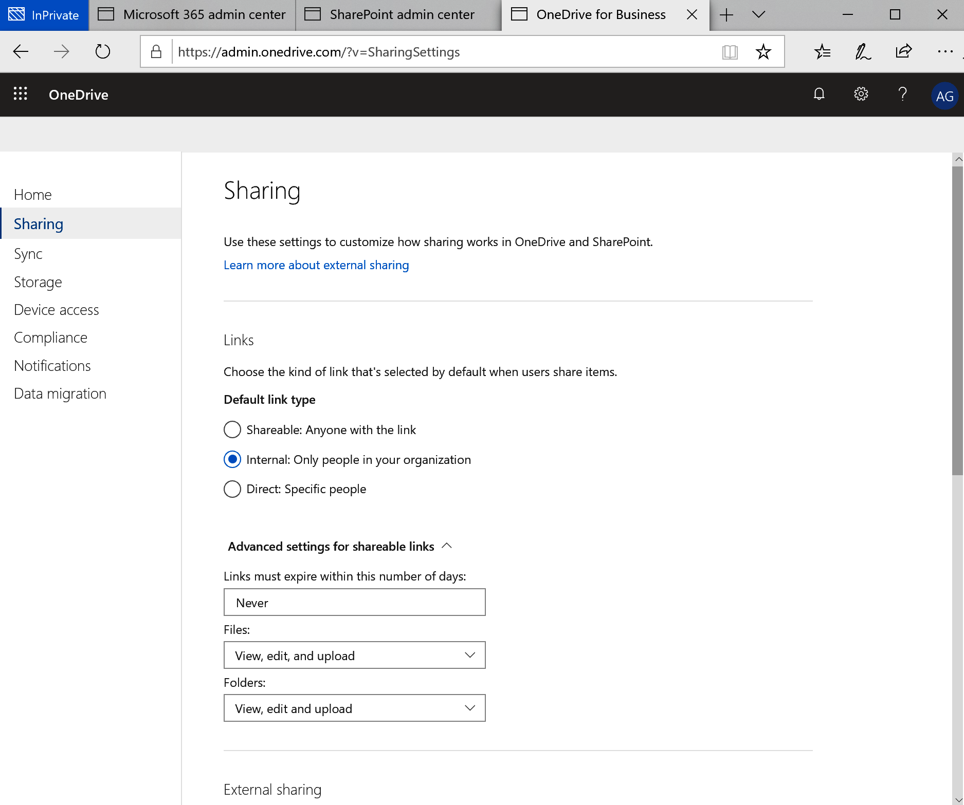This screenshot has width=964, height=805.
Task: Select Internal: Only people in your organization
Action: [232, 459]
